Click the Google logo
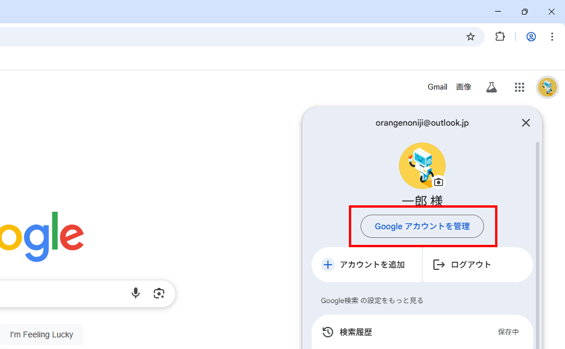Viewport: 565px width, 349px height. [42, 237]
